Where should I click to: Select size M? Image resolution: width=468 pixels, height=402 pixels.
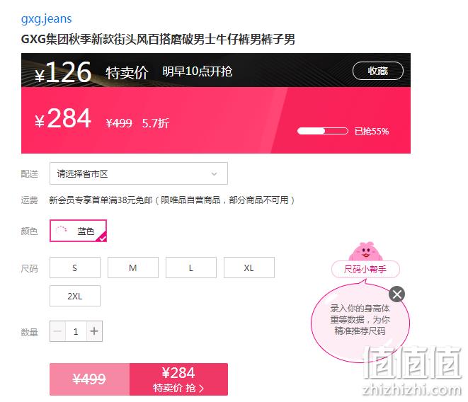click(133, 268)
